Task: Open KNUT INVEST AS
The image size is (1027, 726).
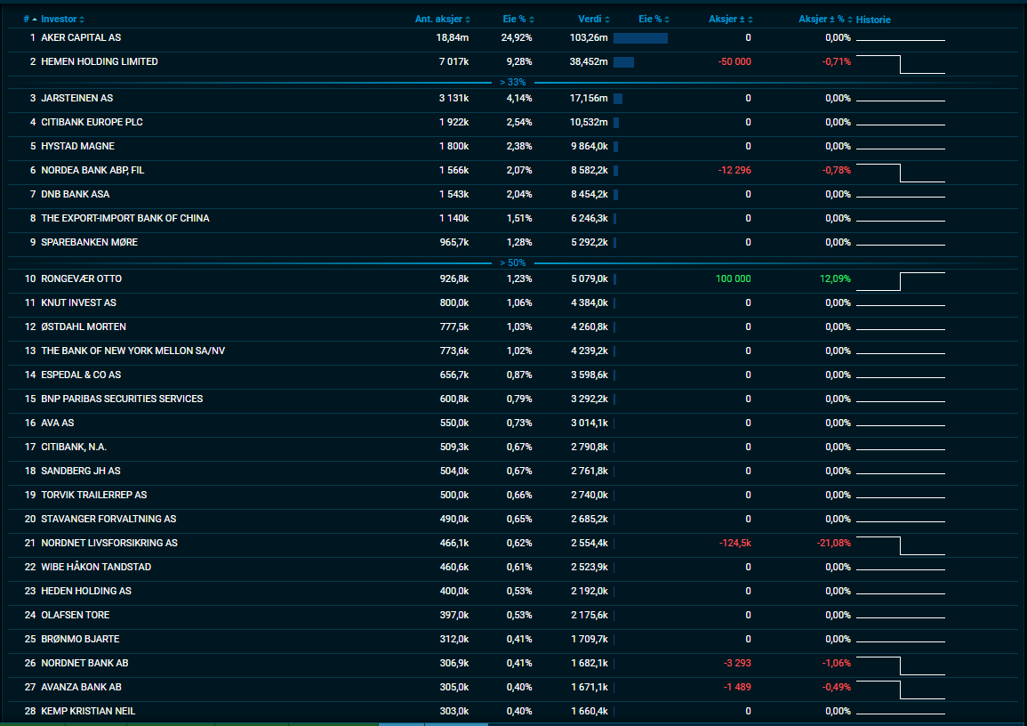Action: 78,302
